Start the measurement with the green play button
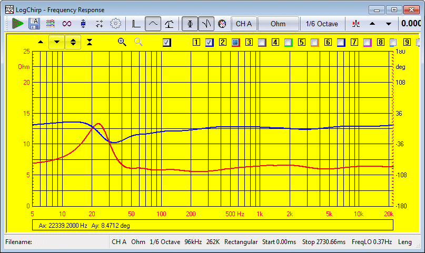 (x=17, y=24)
